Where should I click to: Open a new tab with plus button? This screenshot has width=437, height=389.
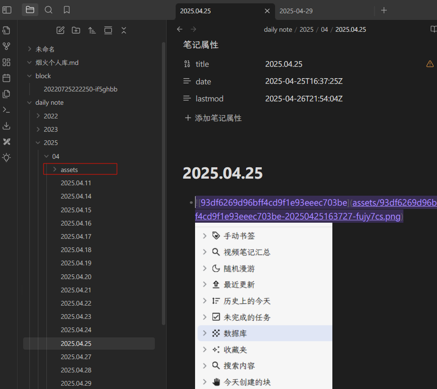click(384, 10)
